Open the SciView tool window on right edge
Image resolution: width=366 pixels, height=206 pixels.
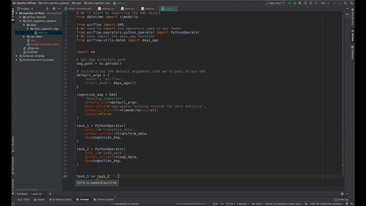click(352, 35)
